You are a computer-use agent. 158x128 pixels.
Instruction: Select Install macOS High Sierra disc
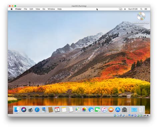[141, 19]
